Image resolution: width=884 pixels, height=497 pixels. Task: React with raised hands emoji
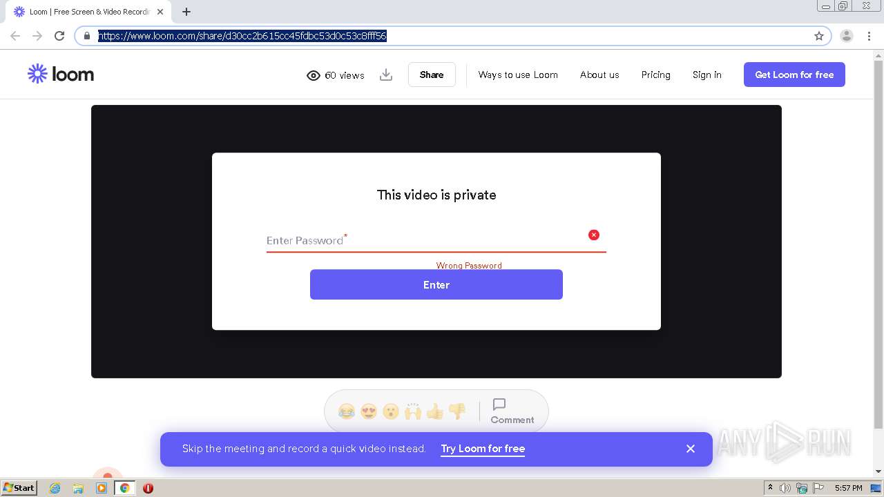pyautogui.click(x=413, y=412)
